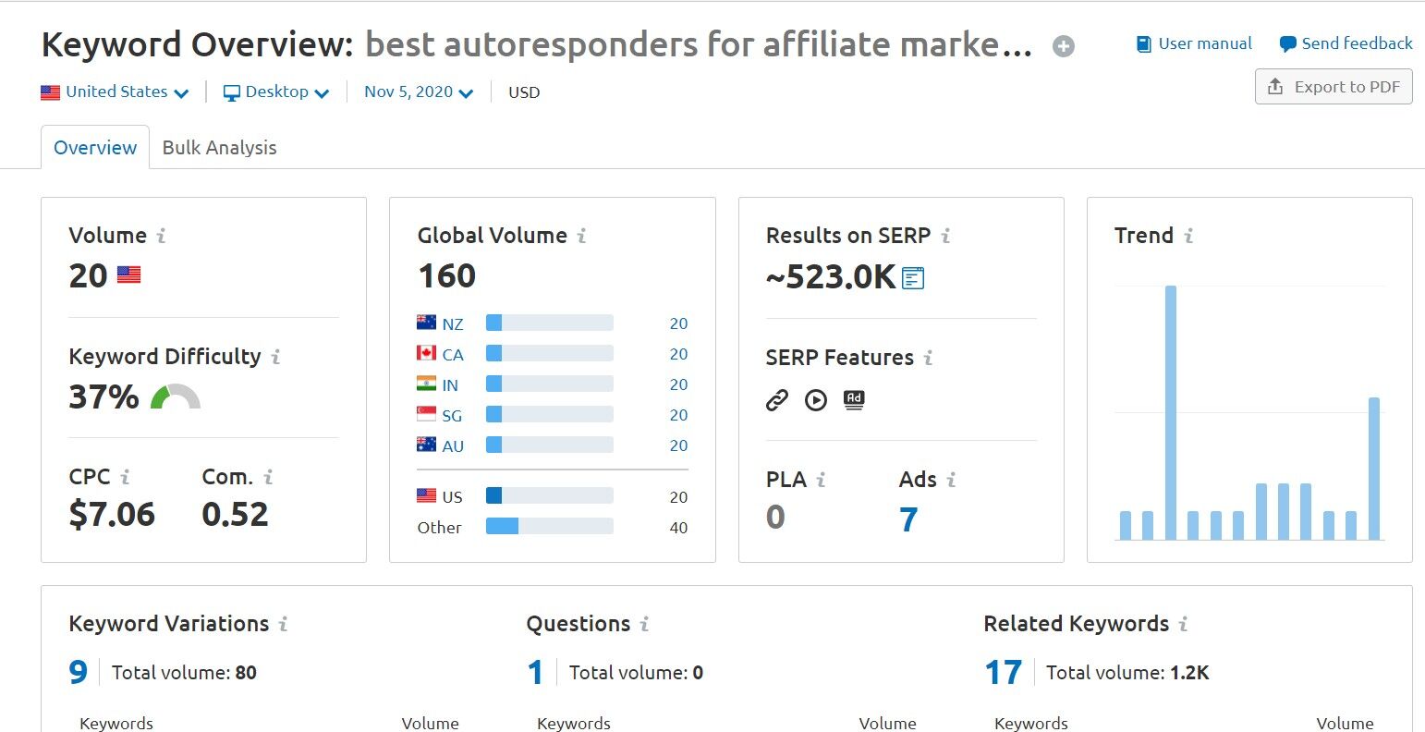This screenshot has width=1425, height=732.
Task: Click the Ads SERP feature icon
Action: [854, 400]
